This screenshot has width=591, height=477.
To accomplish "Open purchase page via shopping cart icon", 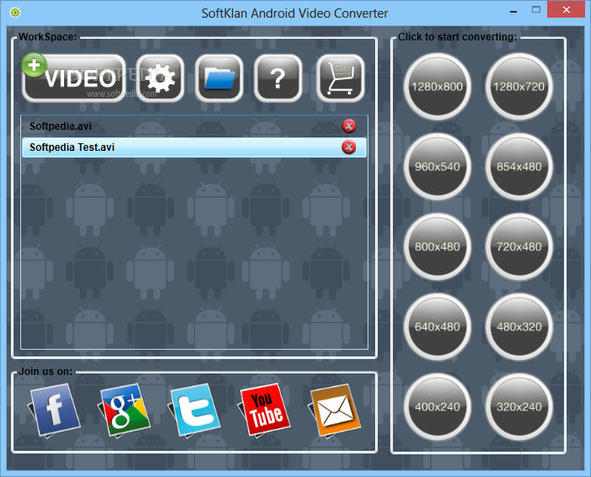I will (x=341, y=78).
